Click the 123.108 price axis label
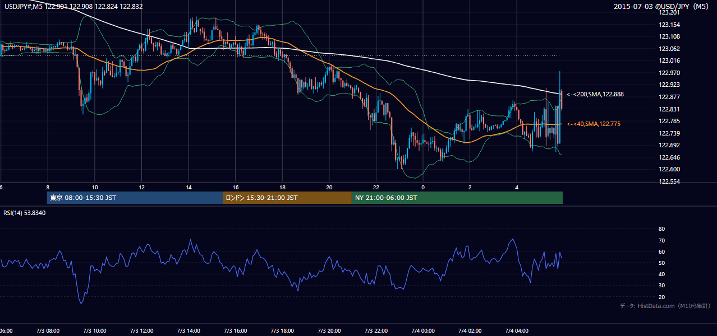The height and width of the screenshot is (336, 717). coord(669,36)
